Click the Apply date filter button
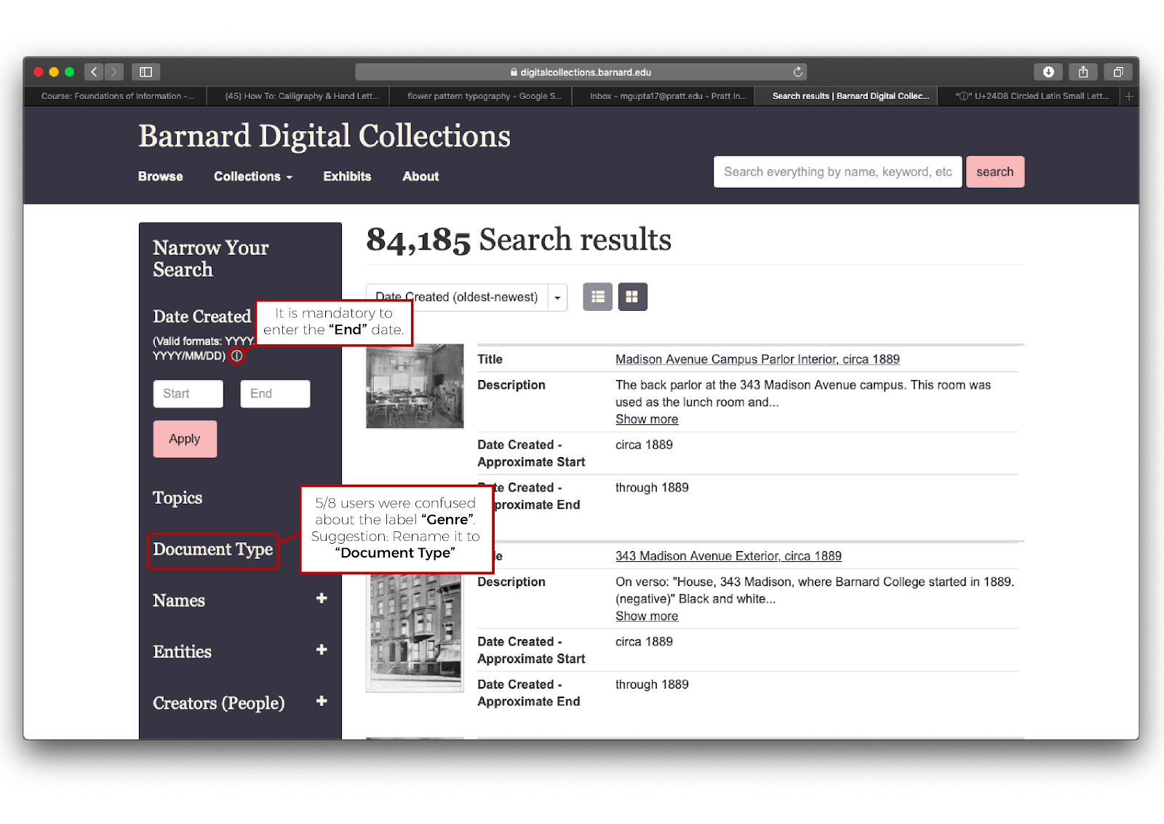Screen dimensions: 1164x824 click(x=185, y=439)
